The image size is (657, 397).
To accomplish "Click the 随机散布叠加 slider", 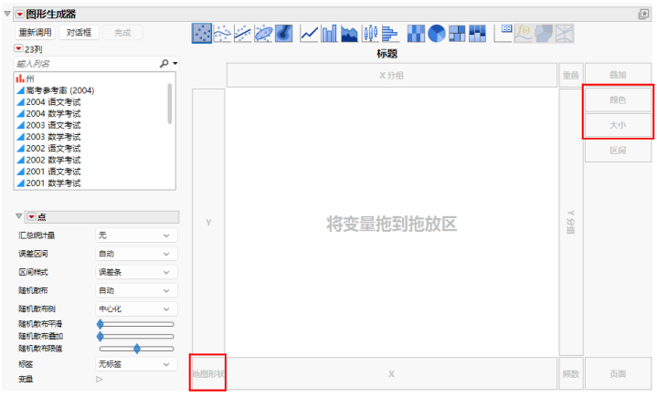I will pyautogui.click(x=136, y=337).
